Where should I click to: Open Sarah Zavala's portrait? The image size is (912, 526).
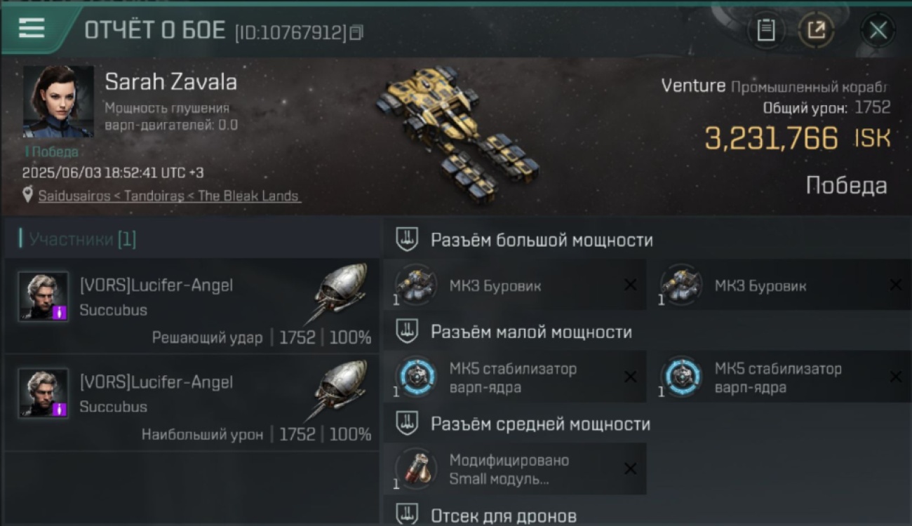(x=58, y=102)
